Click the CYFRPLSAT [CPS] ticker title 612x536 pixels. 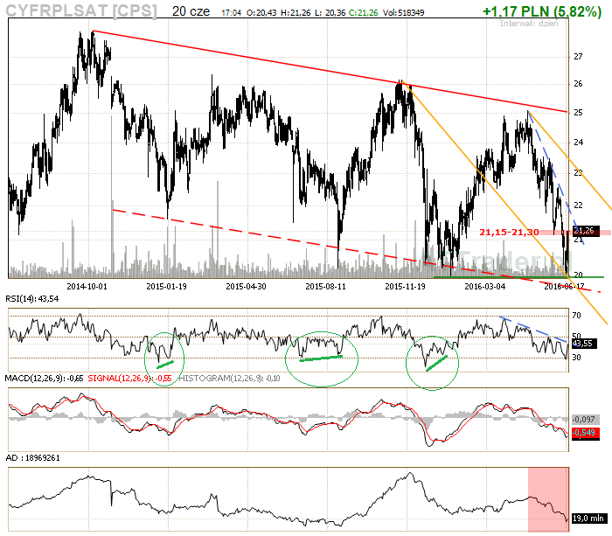pos(81,10)
